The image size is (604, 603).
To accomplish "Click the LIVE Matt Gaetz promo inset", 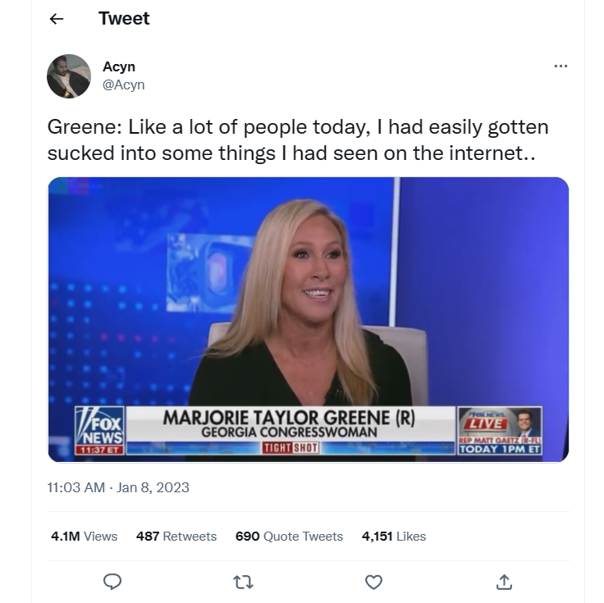I will [x=500, y=431].
